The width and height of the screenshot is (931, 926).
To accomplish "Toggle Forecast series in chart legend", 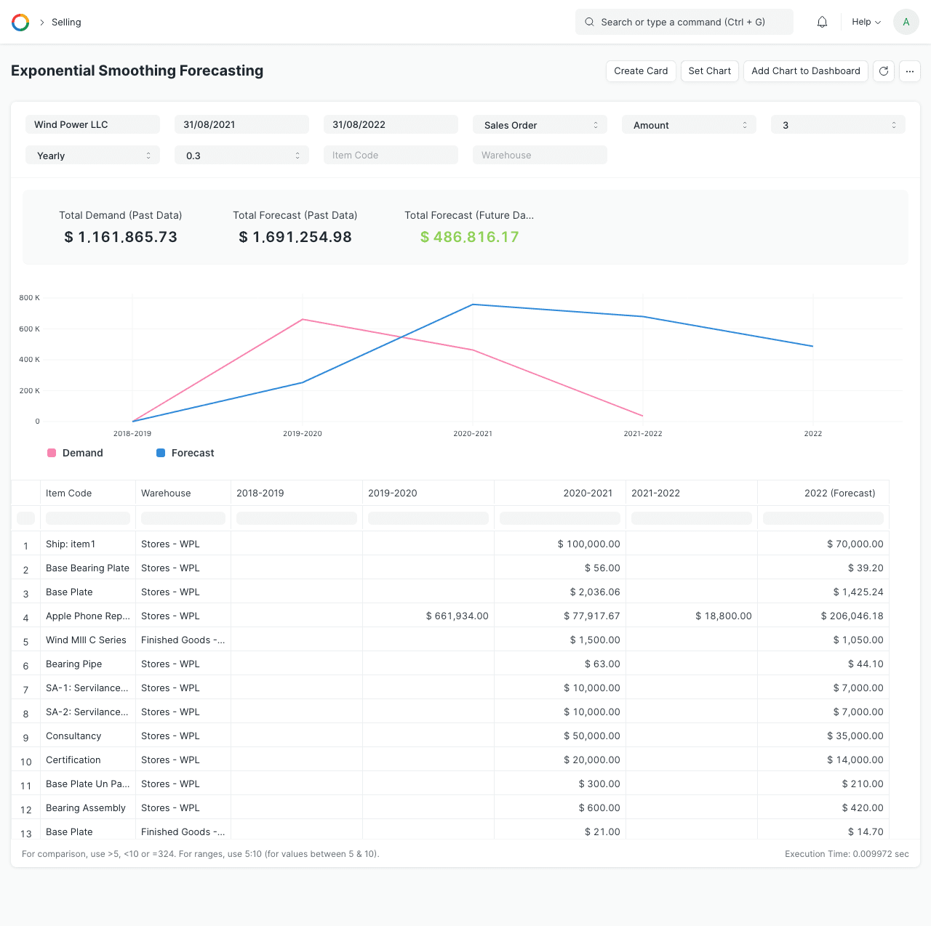I will point(185,453).
